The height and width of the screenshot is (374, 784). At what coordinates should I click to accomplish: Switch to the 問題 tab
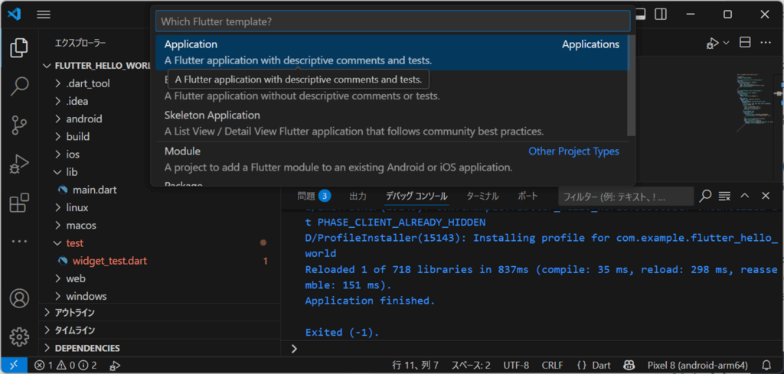[314, 196]
